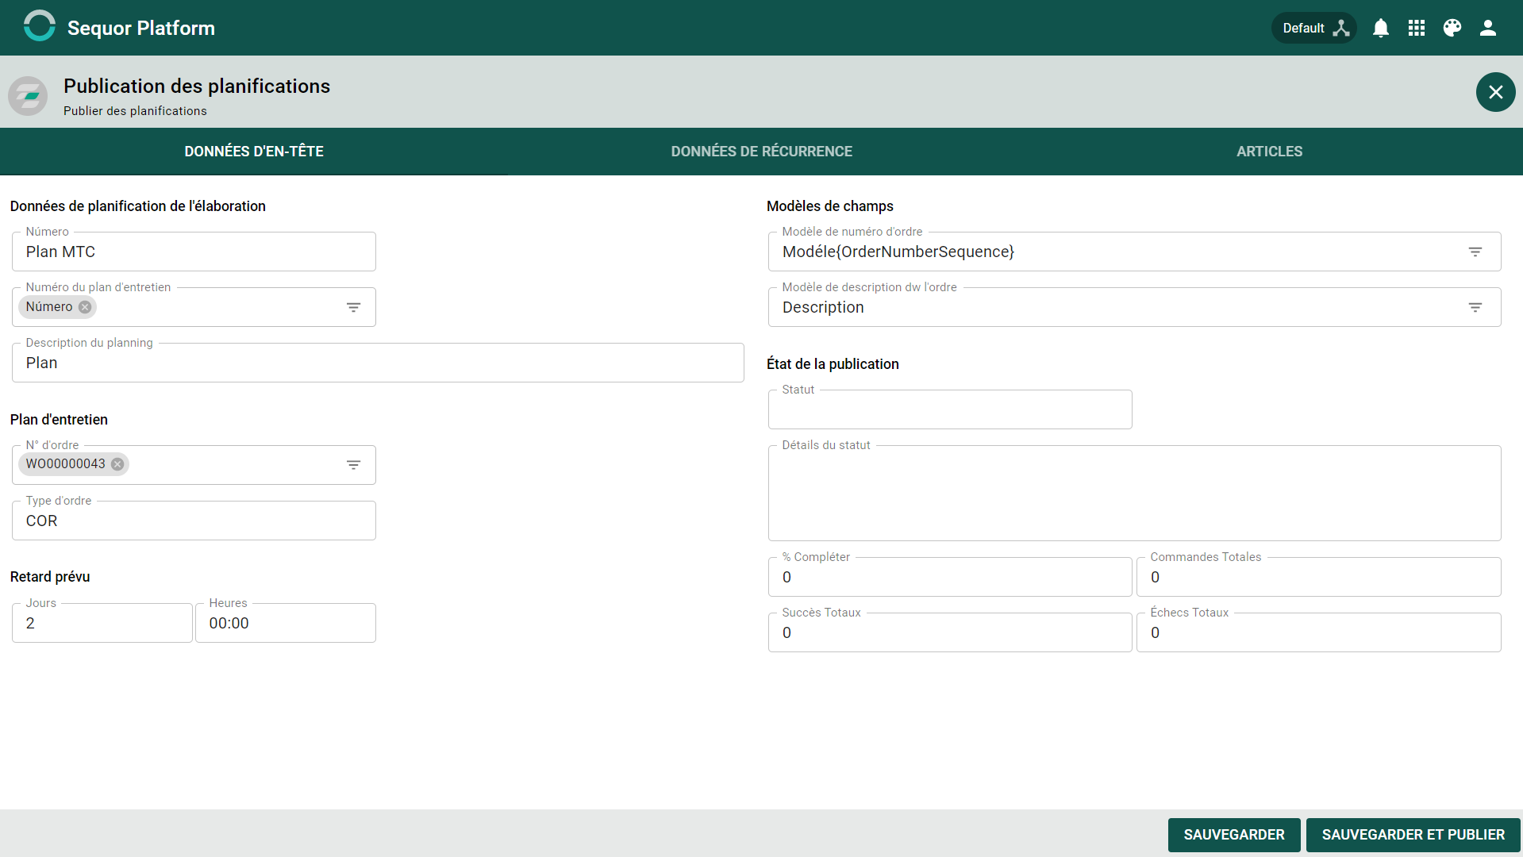Viewport: 1523px width, 857px height.
Task: Click the Statut field
Action: (x=950, y=409)
